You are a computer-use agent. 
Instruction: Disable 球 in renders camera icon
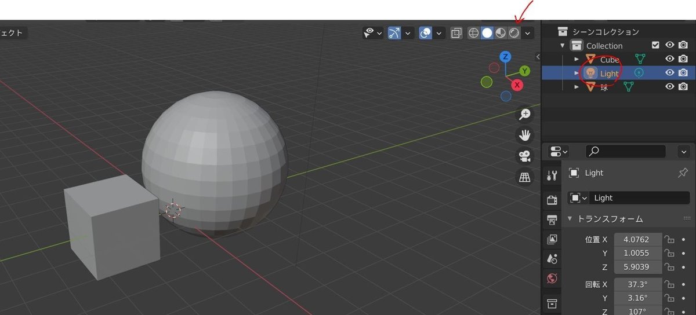click(x=683, y=87)
